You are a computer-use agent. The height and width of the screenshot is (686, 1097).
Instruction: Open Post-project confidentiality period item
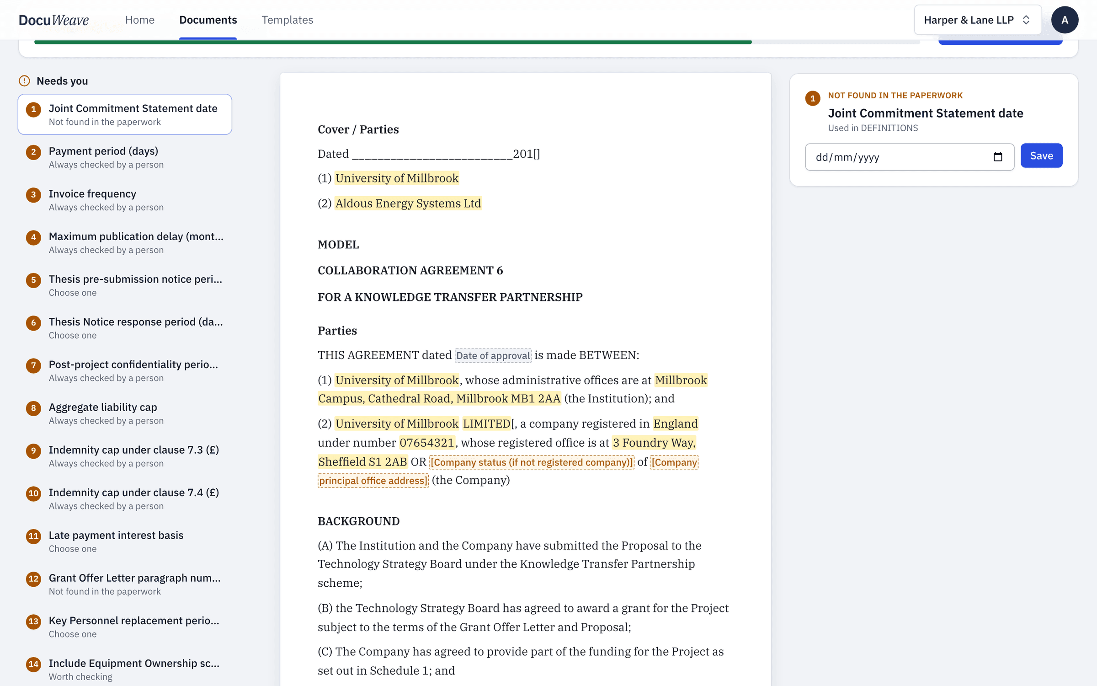point(125,370)
